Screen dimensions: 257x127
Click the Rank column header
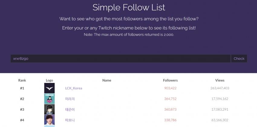point(22,80)
